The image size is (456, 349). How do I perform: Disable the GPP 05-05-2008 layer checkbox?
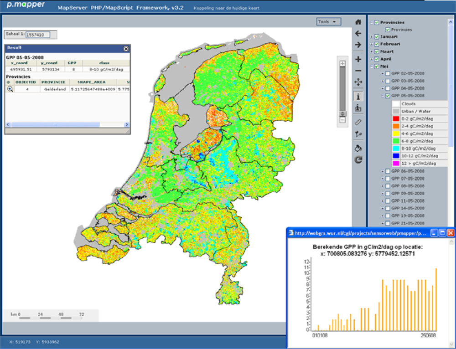coord(388,96)
